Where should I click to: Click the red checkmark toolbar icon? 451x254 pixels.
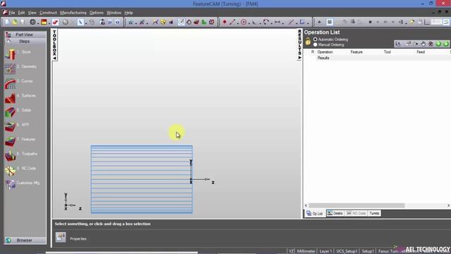click(x=55, y=22)
